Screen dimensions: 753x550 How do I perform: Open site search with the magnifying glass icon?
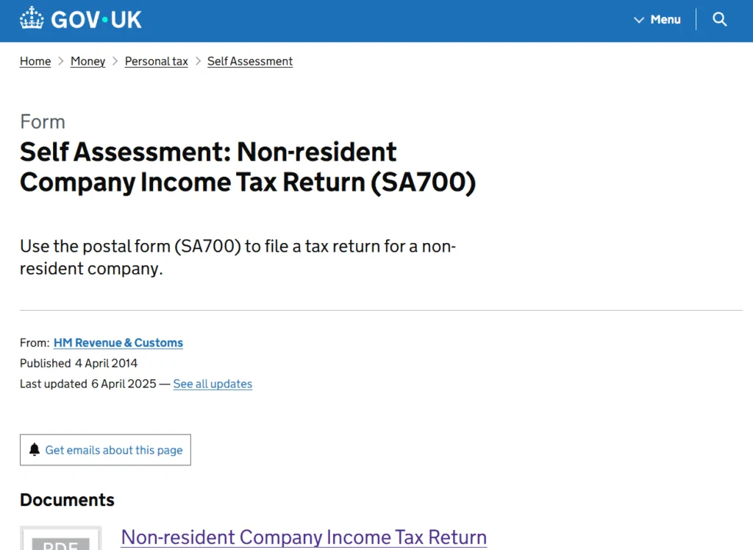tap(719, 19)
